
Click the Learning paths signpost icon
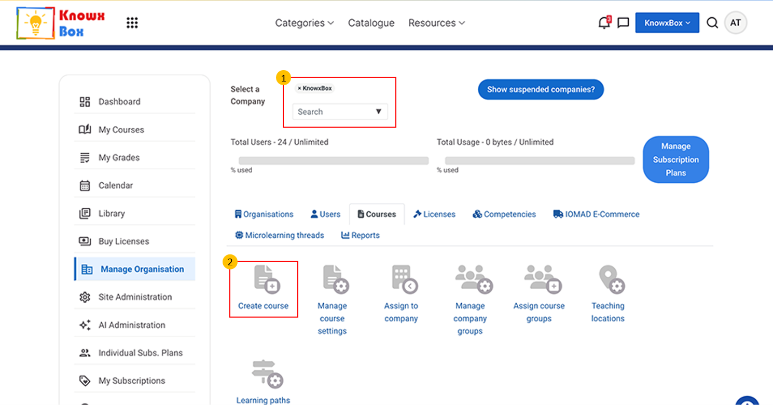[x=267, y=374]
